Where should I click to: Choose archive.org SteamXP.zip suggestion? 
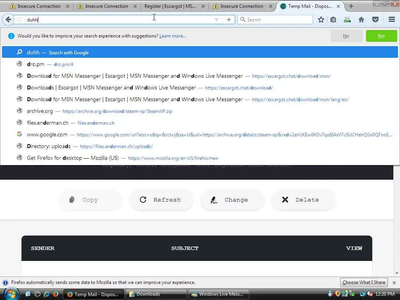click(x=200, y=111)
